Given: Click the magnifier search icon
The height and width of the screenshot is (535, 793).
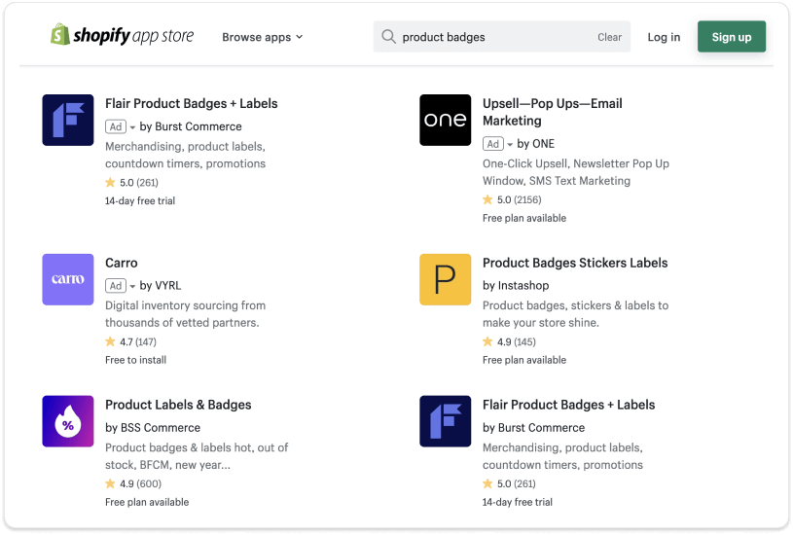Looking at the screenshot, I should pos(388,36).
